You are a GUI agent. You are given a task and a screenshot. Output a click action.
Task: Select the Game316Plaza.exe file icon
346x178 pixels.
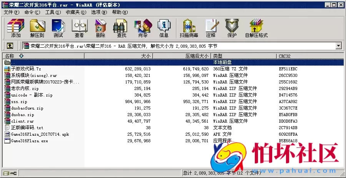coord(7,141)
